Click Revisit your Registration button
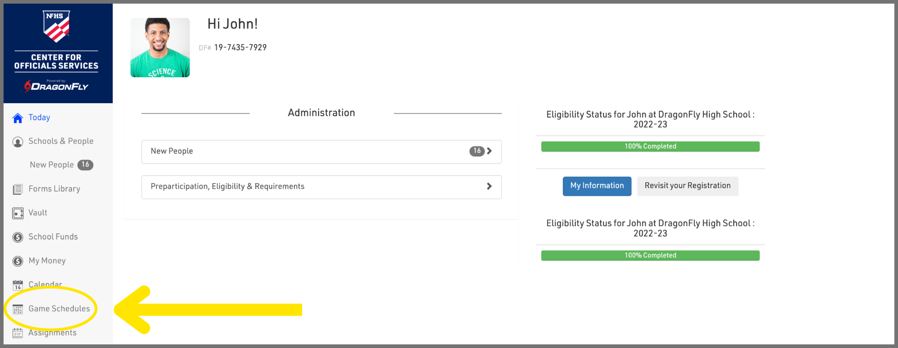 pos(687,186)
